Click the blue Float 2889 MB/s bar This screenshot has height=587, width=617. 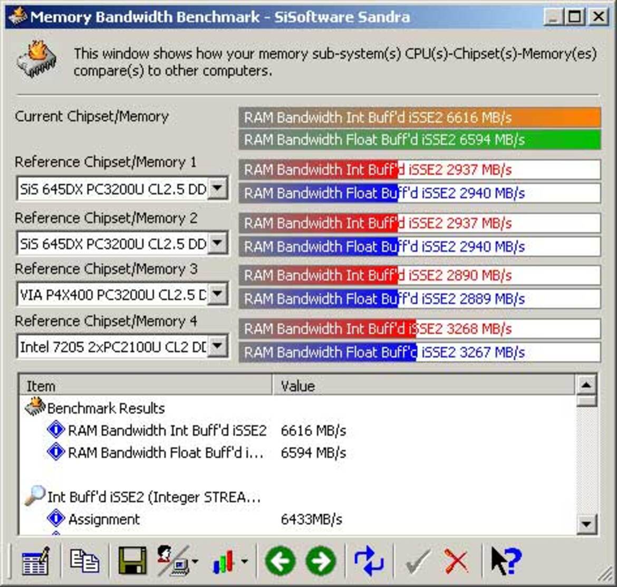(x=419, y=299)
